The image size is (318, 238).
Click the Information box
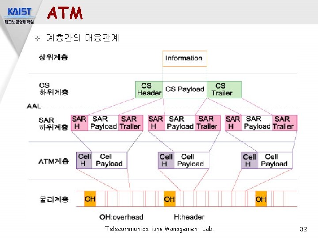tap(185, 59)
